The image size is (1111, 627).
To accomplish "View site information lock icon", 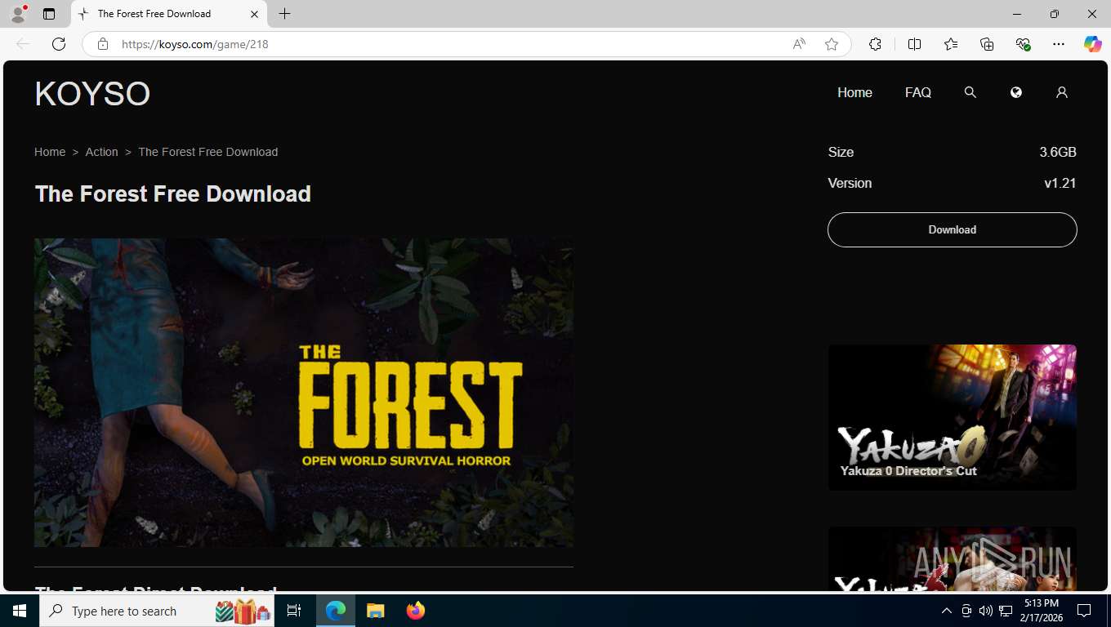I will point(103,44).
